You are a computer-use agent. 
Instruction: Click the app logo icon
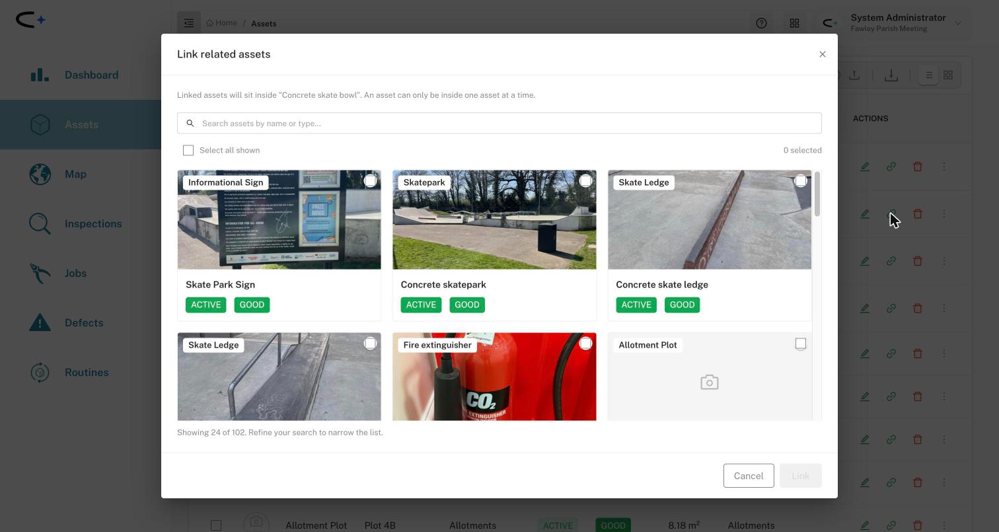pyautogui.click(x=30, y=20)
